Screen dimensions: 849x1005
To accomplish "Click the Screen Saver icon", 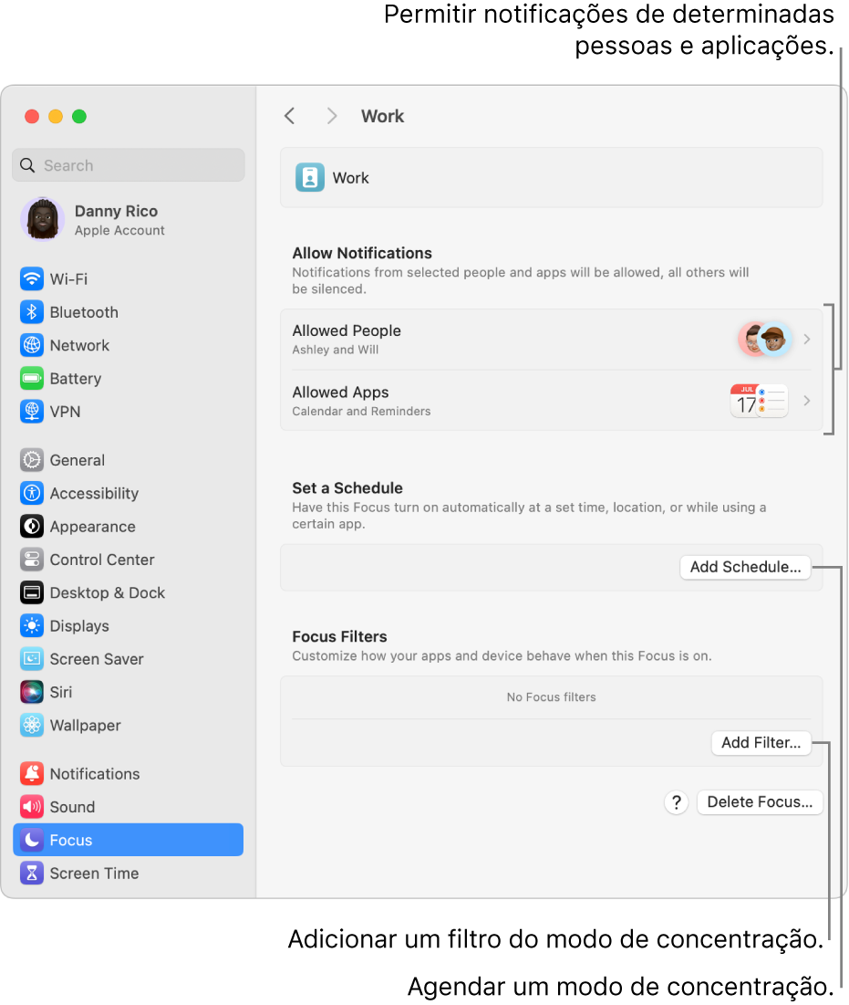I will coord(31,659).
